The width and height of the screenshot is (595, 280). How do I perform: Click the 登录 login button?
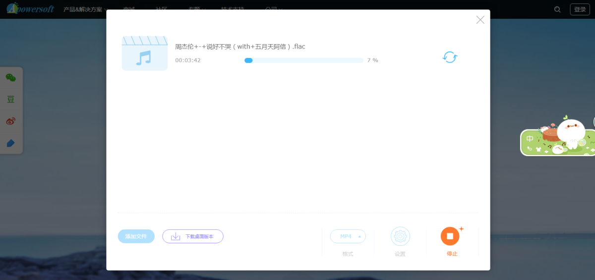[580, 9]
